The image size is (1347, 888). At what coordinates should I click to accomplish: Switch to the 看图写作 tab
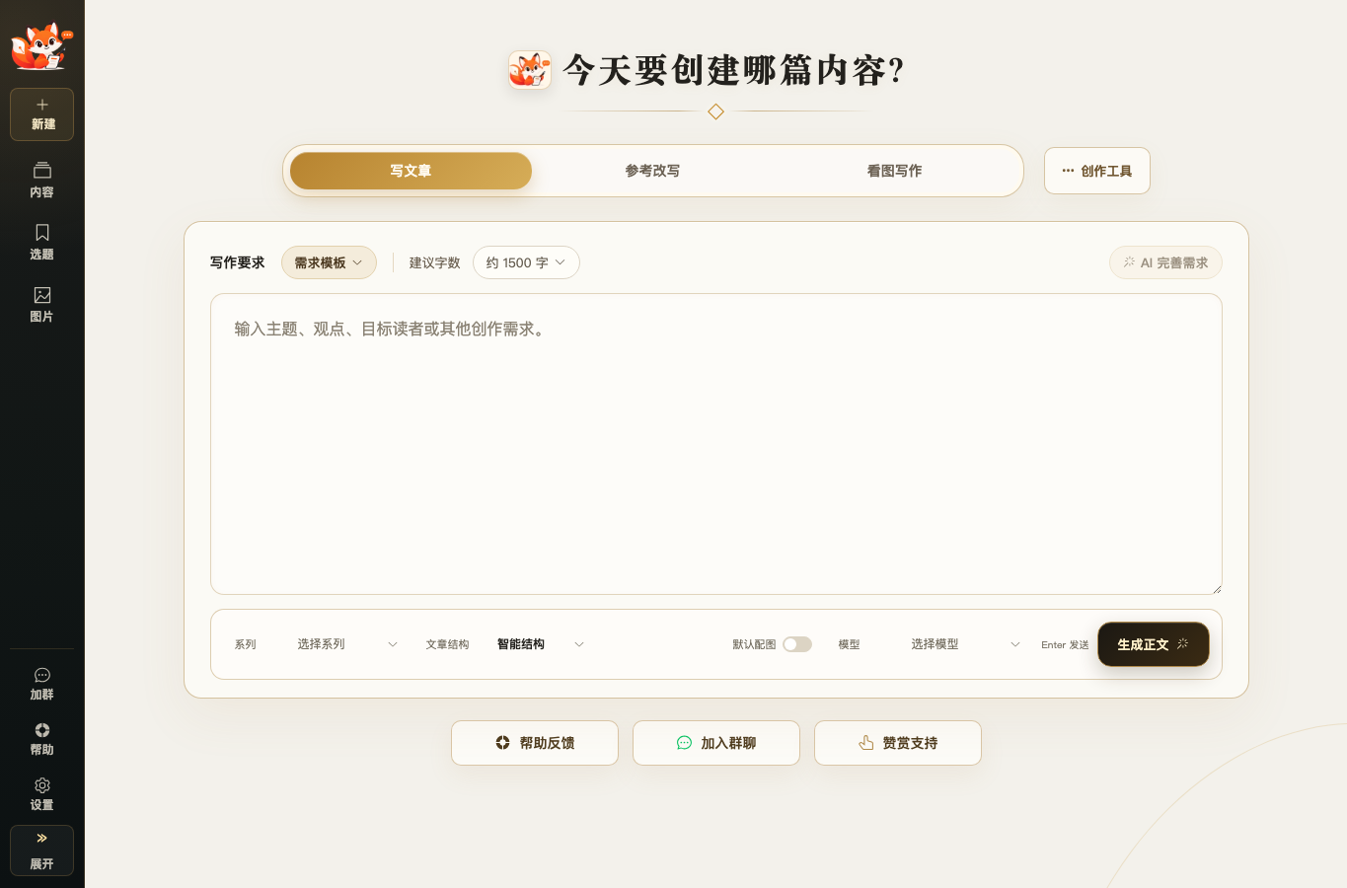coord(894,171)
